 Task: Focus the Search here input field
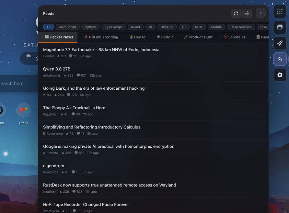click(x=19, y=83)
